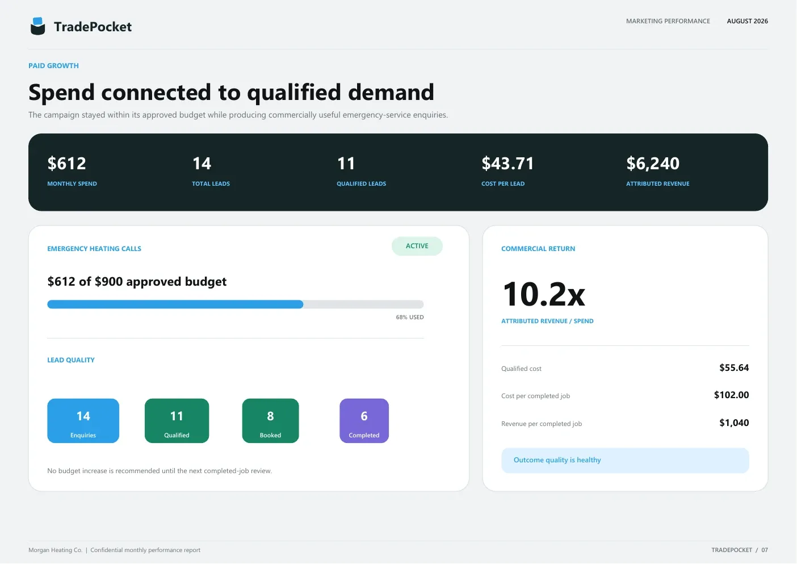Click the budget usage progress bar

[236, 304]
